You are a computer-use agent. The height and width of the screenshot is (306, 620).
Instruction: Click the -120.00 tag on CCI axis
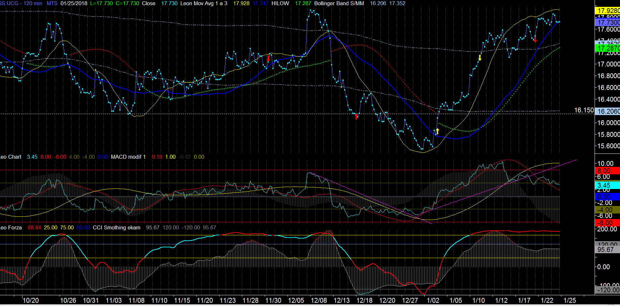(x=608, y=290)
